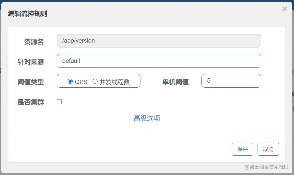Click the 针对来源 field label
The height and width of the screenshot is (175, 294).
pos(31,62)
